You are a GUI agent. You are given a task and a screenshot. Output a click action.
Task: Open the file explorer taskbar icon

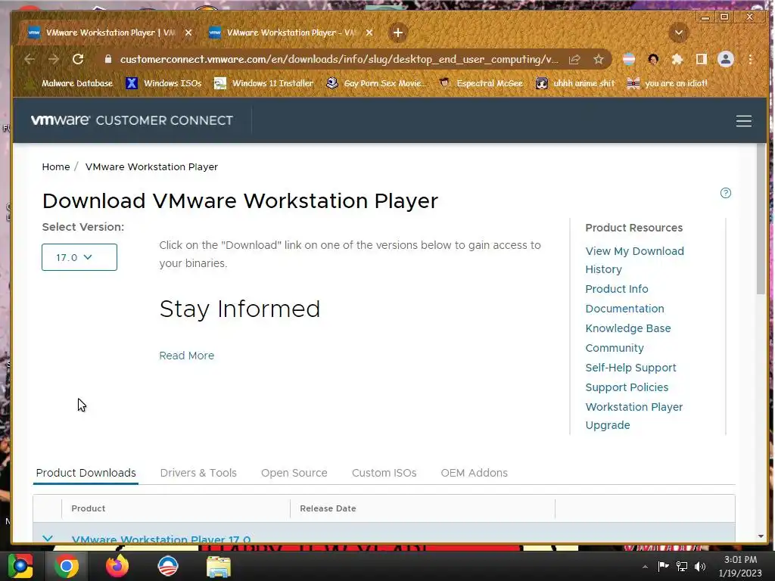(x=219, y=566)
